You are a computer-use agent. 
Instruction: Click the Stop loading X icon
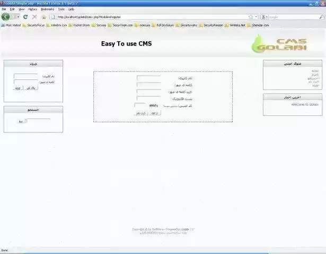(34, 17)
